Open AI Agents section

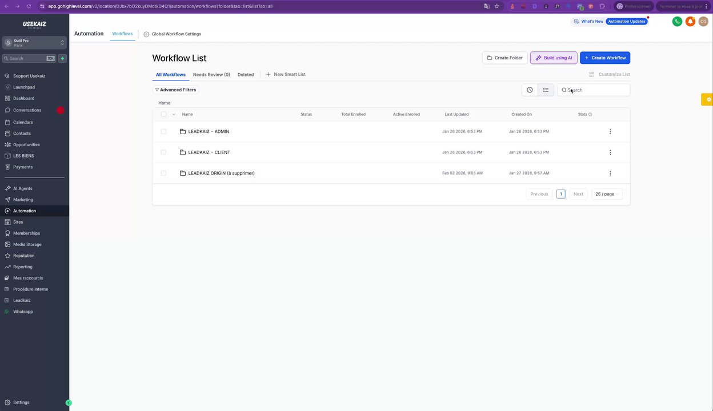23,188
